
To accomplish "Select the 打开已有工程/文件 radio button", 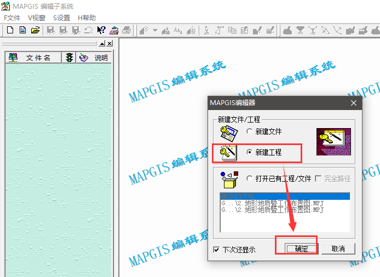I will 249,178.
